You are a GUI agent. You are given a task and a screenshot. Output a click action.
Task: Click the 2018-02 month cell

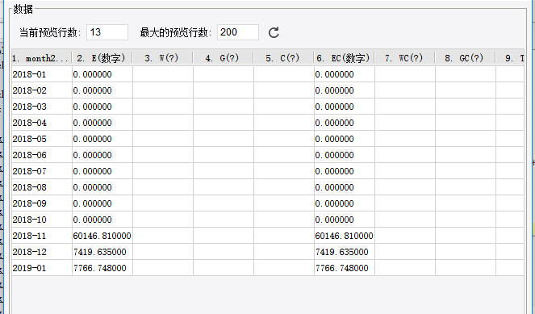click(x=42, y=90)
